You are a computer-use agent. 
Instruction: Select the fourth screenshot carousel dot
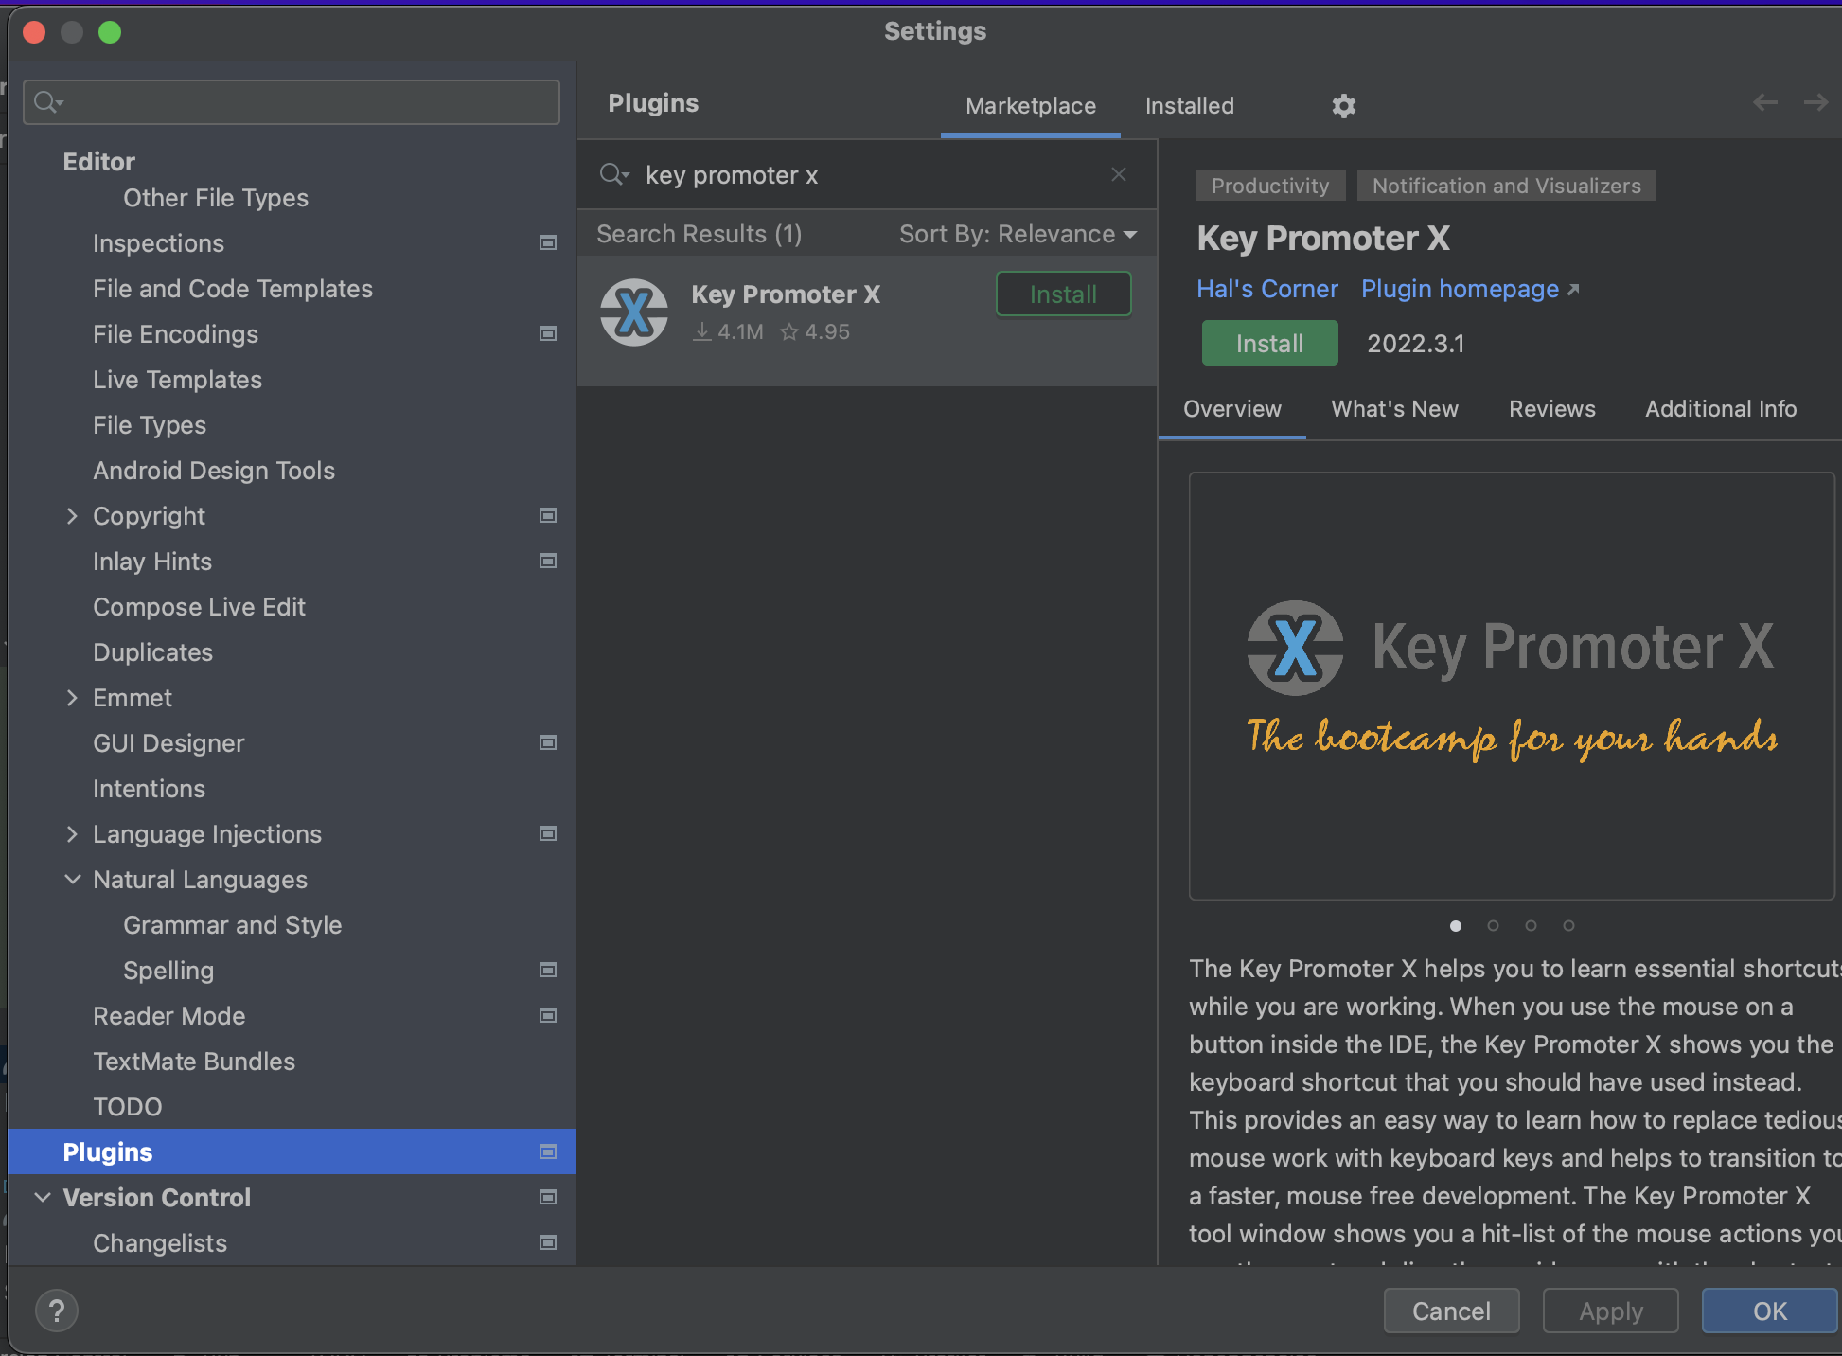point(1568,926)
